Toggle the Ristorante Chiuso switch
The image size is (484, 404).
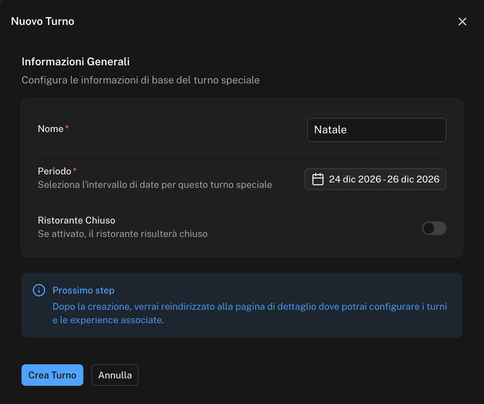(x=434, y=229)
